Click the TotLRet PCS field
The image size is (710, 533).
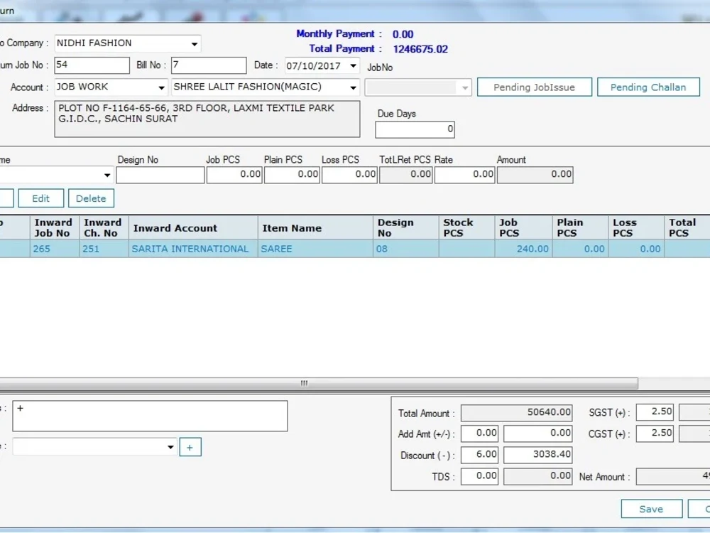coord(406,175)
